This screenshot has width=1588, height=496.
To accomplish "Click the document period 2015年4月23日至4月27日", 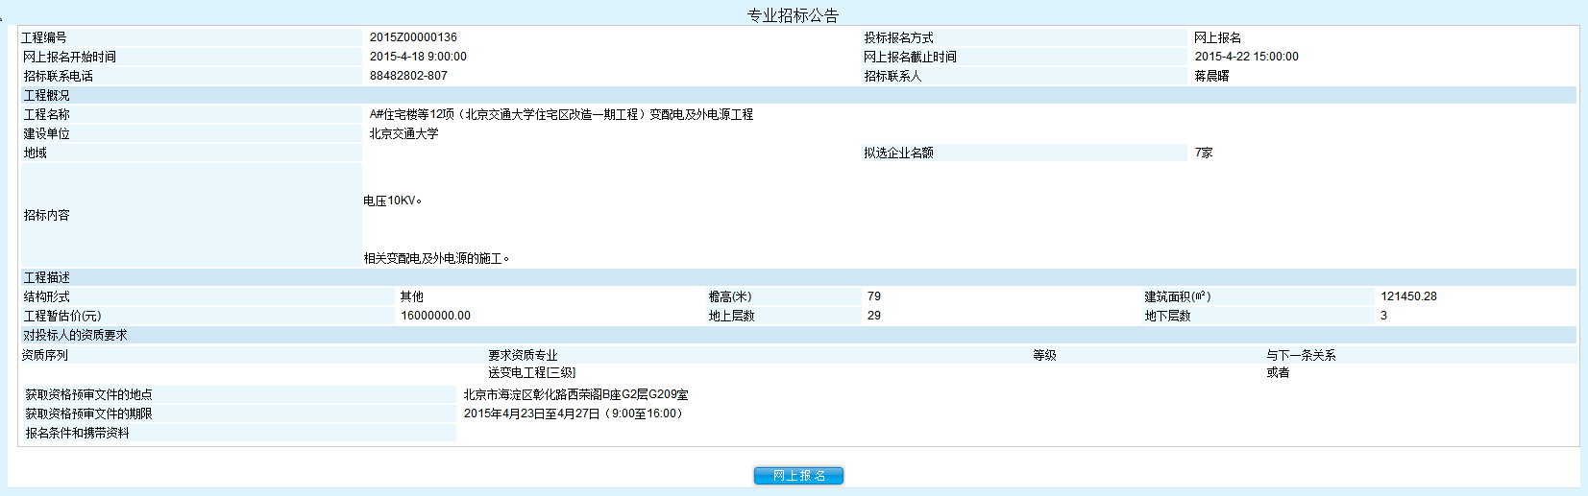I will pos(573,413).
